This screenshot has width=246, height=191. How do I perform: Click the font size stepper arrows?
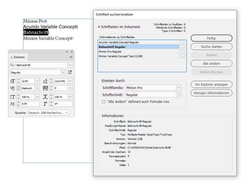tap(18, 81)
